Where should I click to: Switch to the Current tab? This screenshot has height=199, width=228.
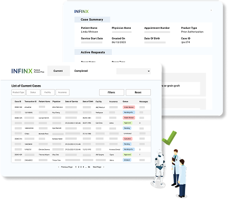coord(59,71)
